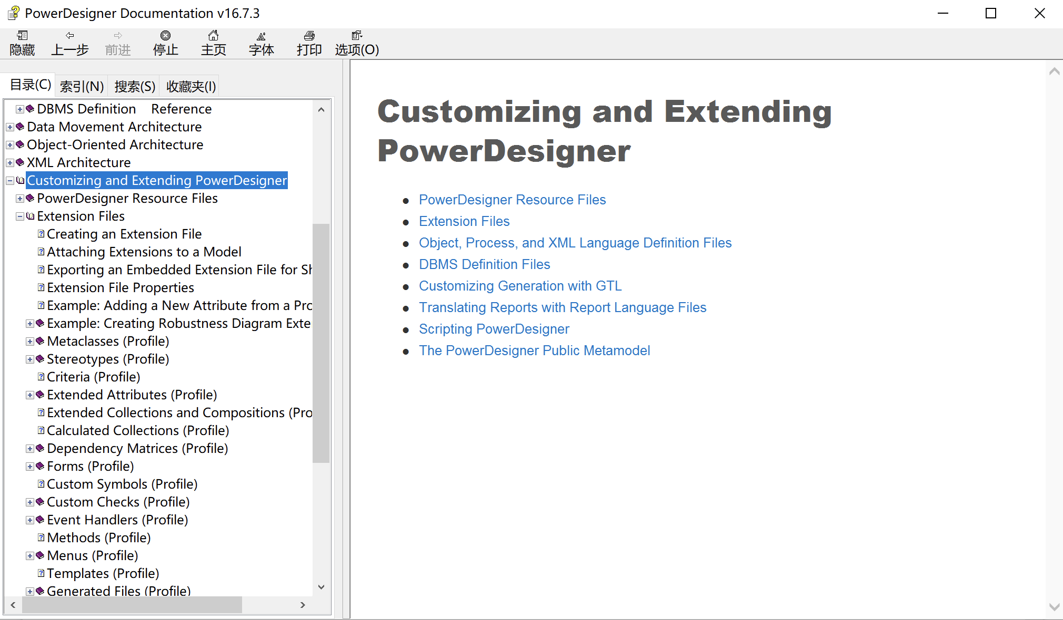Click the Hide (隐藏) toolbar icon
This screenshot has height=620, width=1063.
(x=22, y=36)
